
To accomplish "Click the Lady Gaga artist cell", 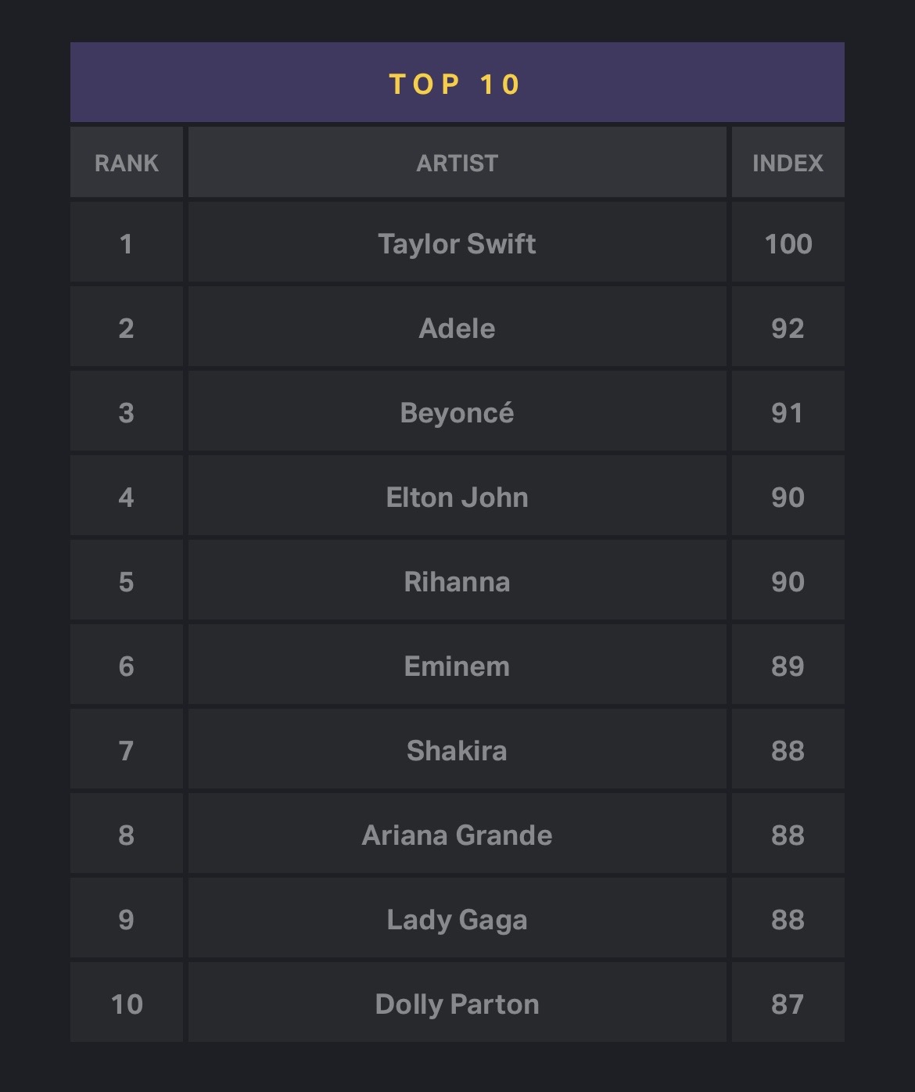I will click(457, 919).
